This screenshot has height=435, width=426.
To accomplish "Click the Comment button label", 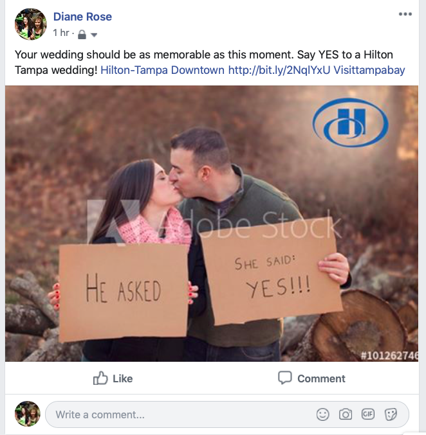I will tap(321, 378).
